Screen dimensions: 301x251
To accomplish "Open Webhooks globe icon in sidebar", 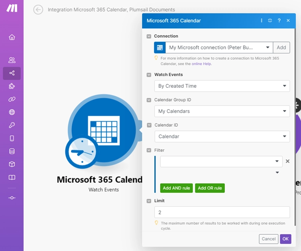I will (12, 112).
